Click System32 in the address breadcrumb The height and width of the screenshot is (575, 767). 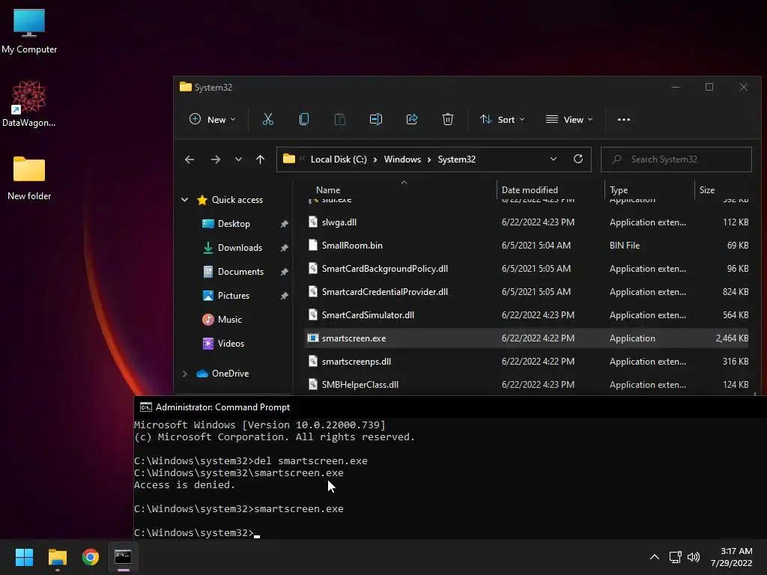456,159
